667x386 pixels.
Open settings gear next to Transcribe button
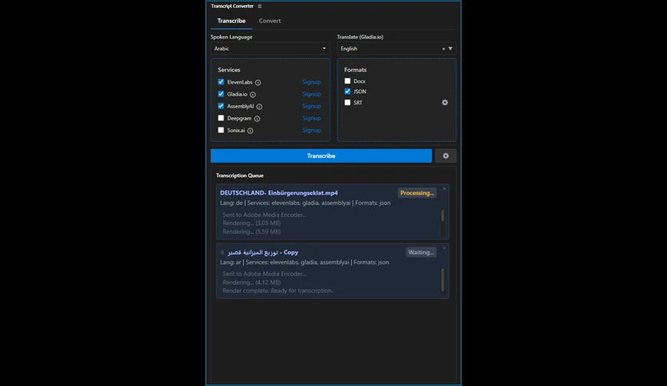pyautogui.click(x=445, y=156)
